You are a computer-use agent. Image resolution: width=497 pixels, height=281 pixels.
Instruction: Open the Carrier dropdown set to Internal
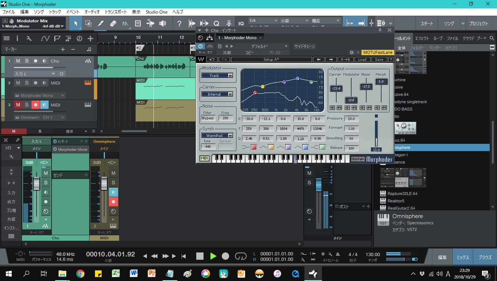tap(217, 94)
